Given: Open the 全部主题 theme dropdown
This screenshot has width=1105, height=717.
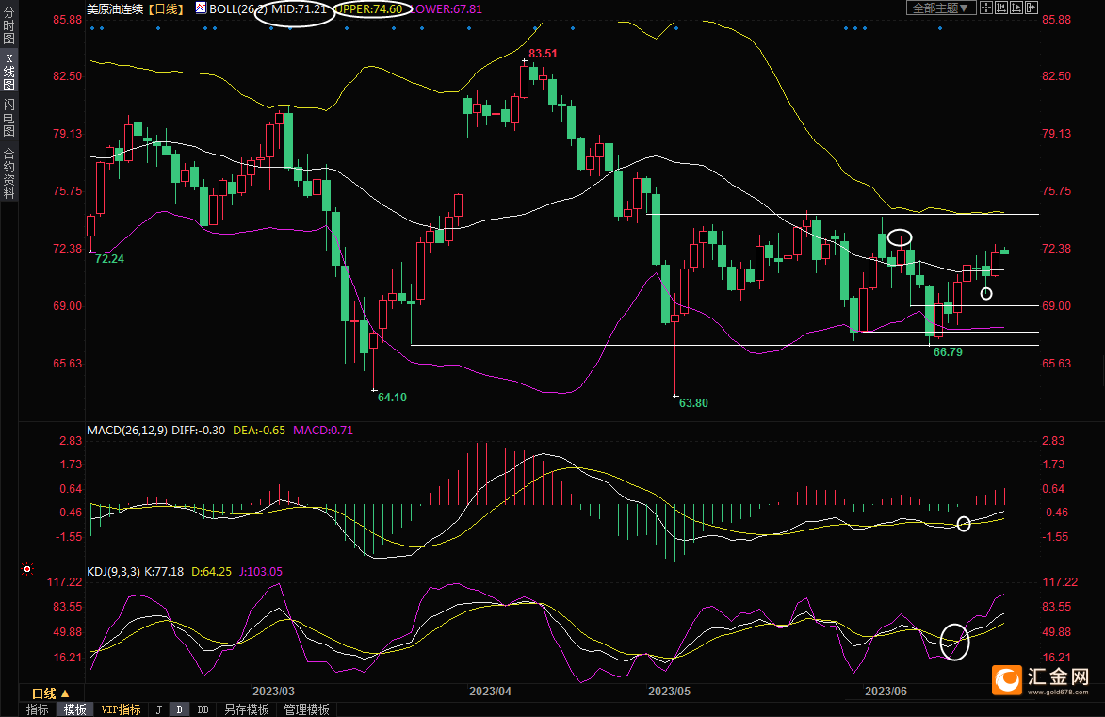Looking at the screenshot, I should pyautogui.click(x=941, y=8).
